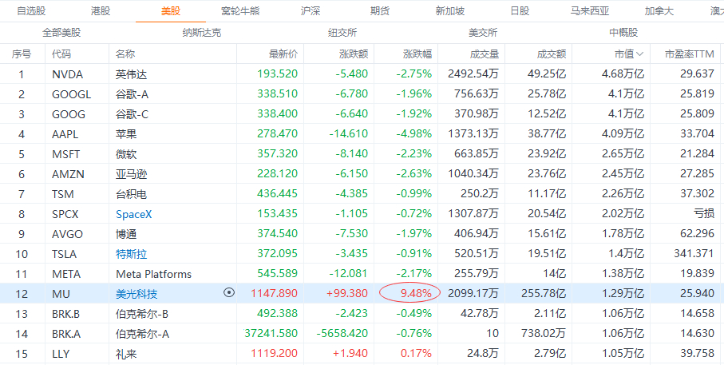The image size is (724, 365).
Task: Switch to the 新加坡 market tab
Action: (450, 11)
